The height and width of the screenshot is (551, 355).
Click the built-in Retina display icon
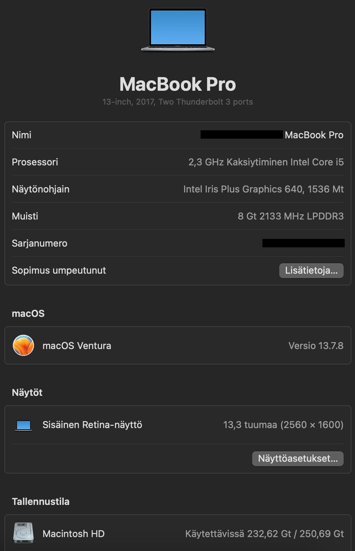pyautogui.click(x=23, y=425)
